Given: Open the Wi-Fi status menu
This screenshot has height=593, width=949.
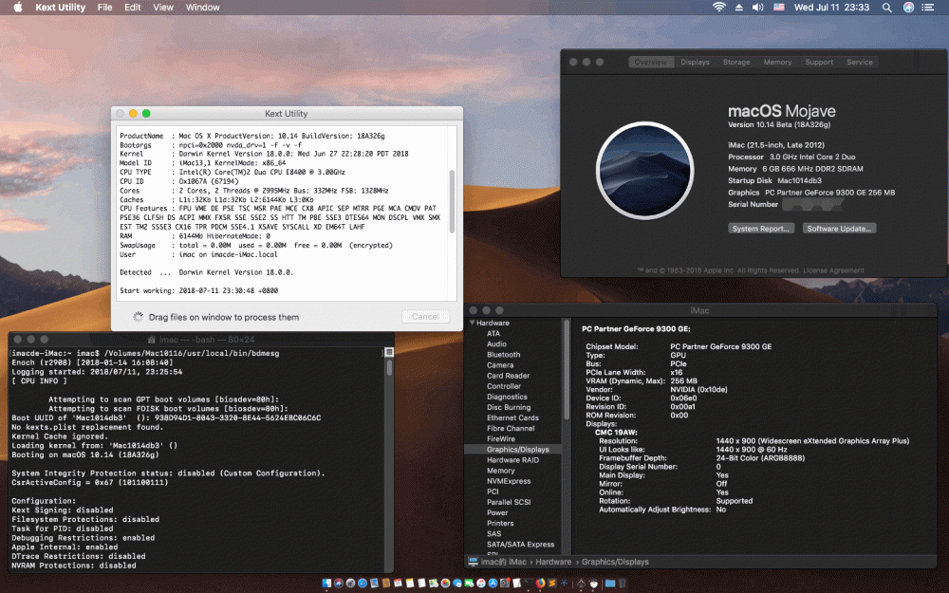Looking at the screenshot, I should tap(719, 8).
